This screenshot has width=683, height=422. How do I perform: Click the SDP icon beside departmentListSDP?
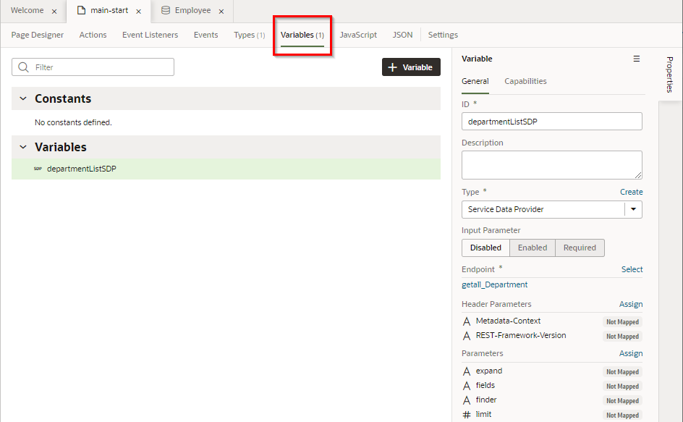(38, 169)
